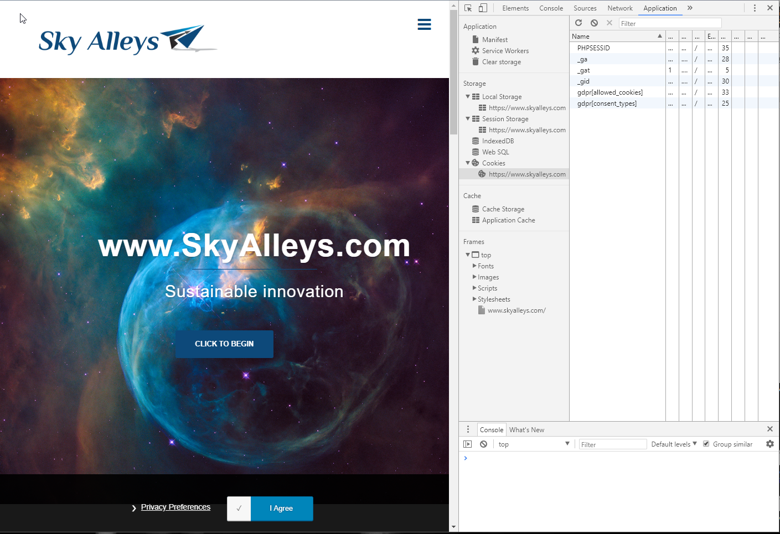Open What's New drawer tab

[x=526, y=429]
